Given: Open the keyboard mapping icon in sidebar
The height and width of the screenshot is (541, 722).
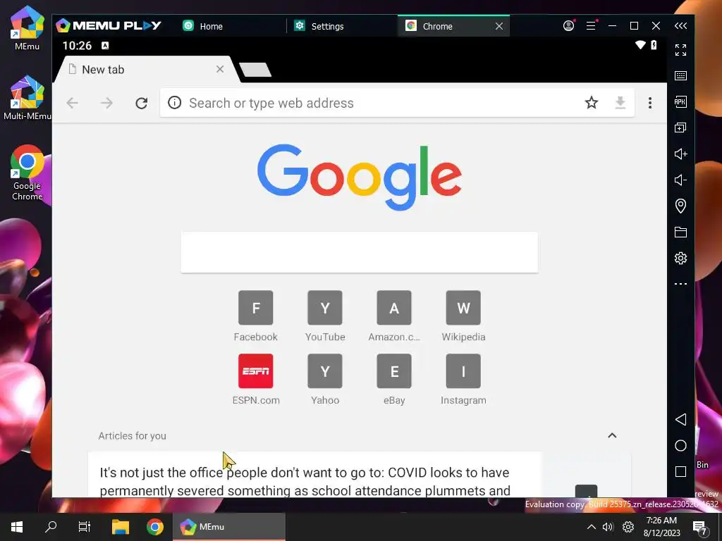Looking at the screenshot, I should coord(680,76).
